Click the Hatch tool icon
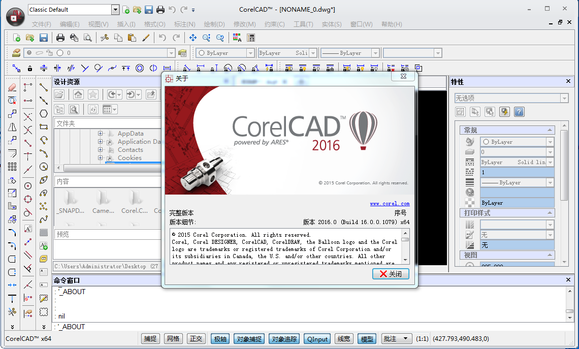Viewport: 579px width, 349px height. [44, 233]
